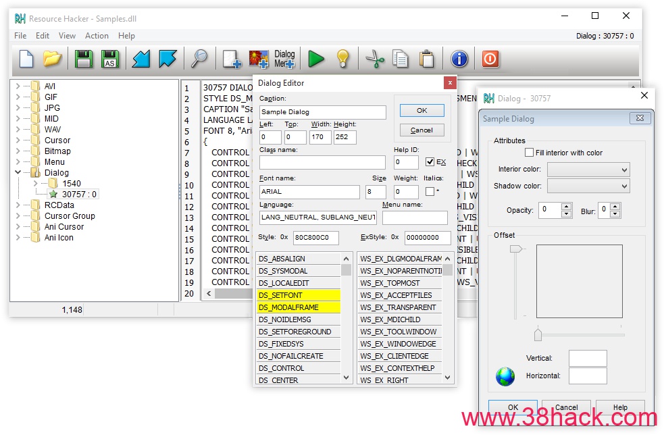
Task: Click Cancel in the Sample Dialog window
Action: [566, 407]
